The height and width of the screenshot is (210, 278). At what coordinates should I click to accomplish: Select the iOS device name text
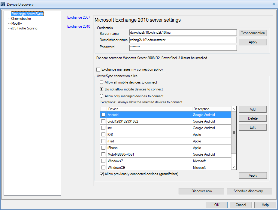(110, 135)
